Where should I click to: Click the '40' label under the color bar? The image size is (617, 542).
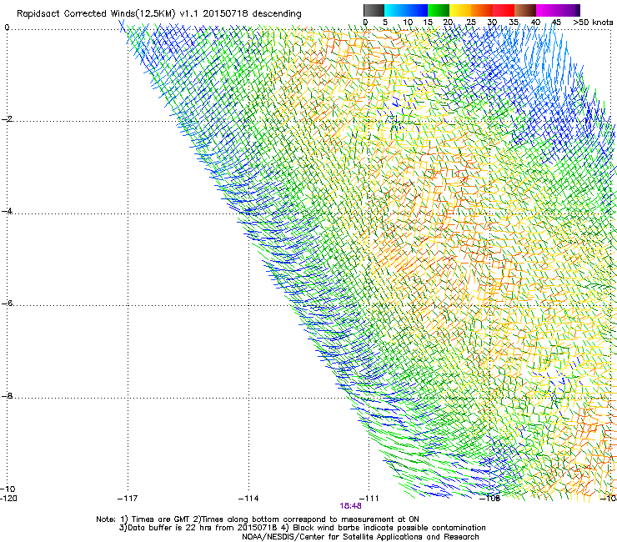(x=535, y=23)
